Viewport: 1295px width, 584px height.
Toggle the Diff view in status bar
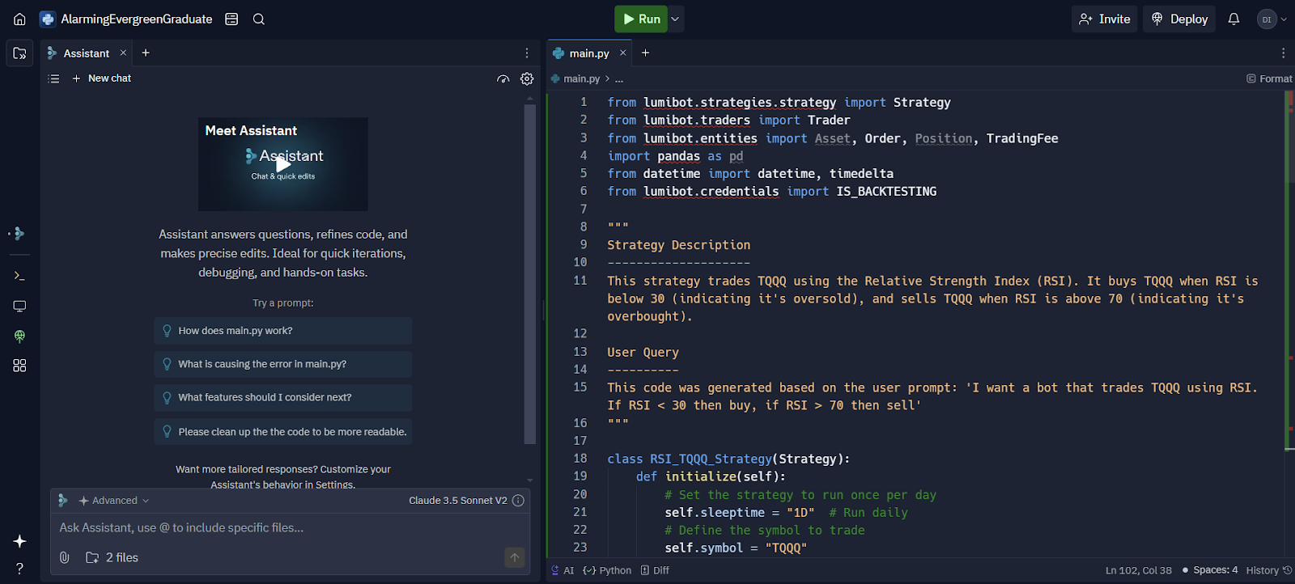(x=655, y=570)
